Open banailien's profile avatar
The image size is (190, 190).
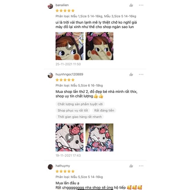pos(50,6)
